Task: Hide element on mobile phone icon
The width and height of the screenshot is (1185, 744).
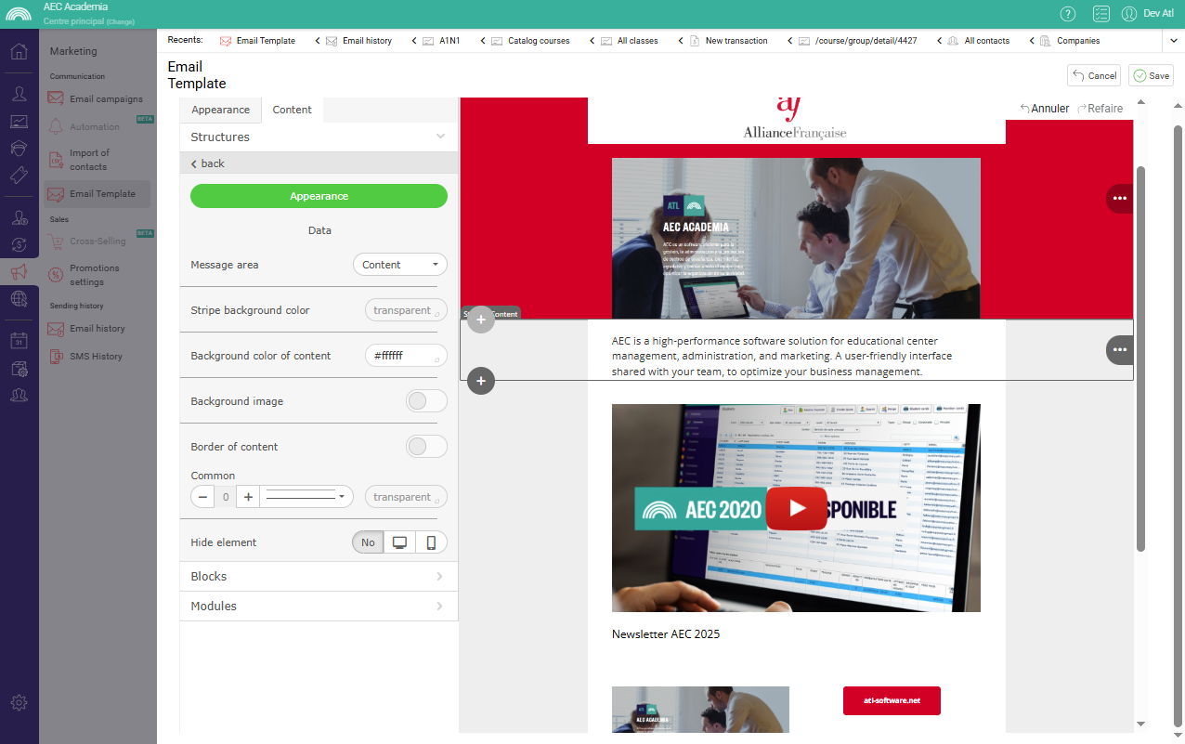Action: point(431,542)
